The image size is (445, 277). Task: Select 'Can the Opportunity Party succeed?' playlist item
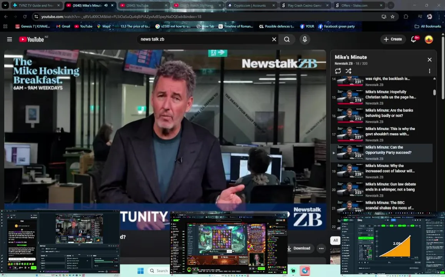click(382, 153)
